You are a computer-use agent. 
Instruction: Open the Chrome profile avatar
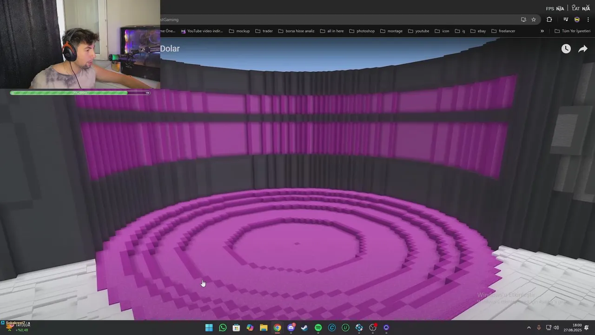click(x=577, y=20)
